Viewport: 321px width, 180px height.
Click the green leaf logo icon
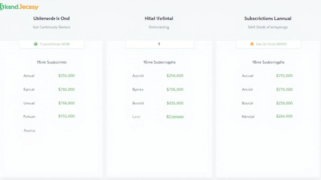pyautogui.click(x=2, y=7)
